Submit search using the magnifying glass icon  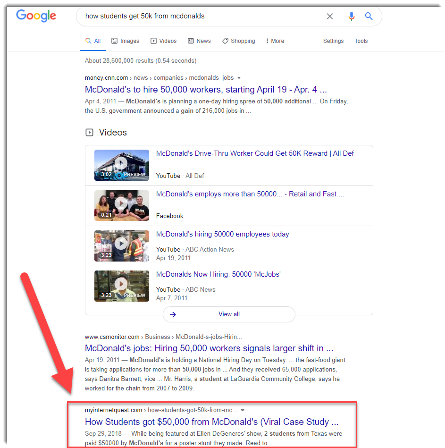pos(369,16)
